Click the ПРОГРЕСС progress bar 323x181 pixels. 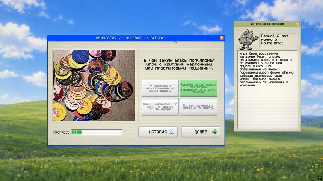tap(97, 132)
